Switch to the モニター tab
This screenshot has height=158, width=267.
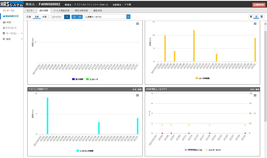click(x=30, y=11)
